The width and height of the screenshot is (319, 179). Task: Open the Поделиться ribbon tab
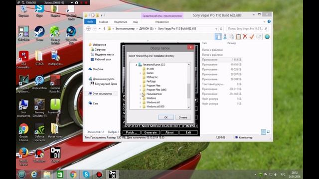coord(121,22)
